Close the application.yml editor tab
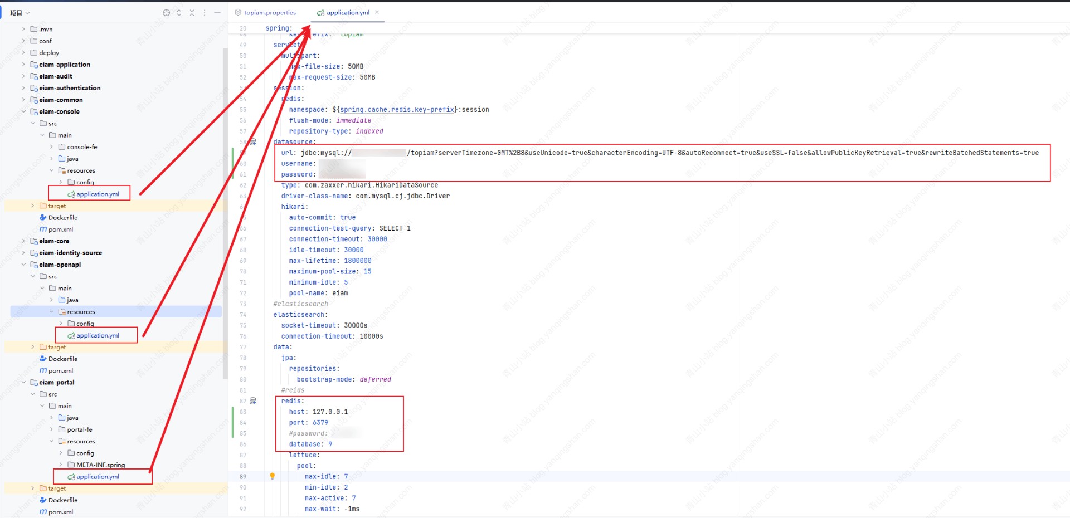 [x=377, y=12]
